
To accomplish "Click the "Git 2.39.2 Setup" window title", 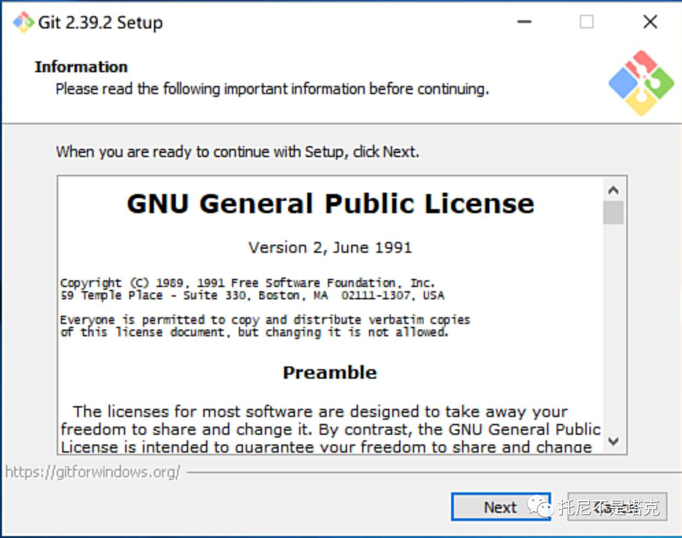I will pos(100,22).
